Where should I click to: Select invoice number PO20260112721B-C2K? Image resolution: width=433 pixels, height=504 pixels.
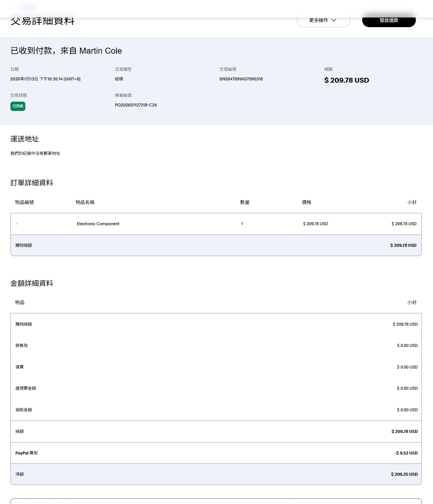click(136, 105)
